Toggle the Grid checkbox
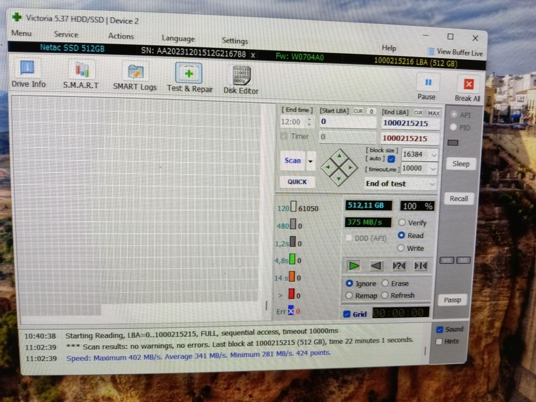The height and width of the screenshot is (402, 536). [x=346, y=314]
